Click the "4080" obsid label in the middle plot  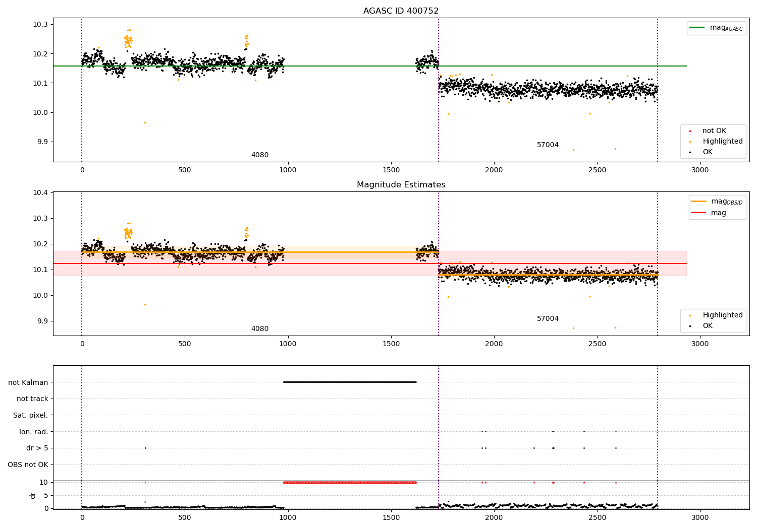point(260,329)
